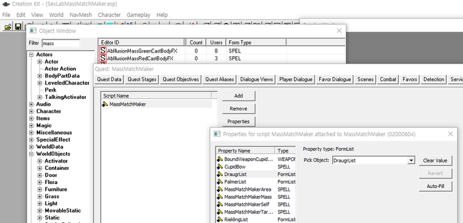Viewport: 463px width, 223px height.
Task: Switch to the Quest Data tab
Action: 109,79
